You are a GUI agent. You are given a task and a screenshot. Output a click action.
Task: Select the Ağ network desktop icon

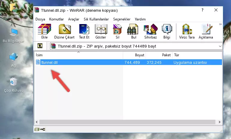point(14,60)
